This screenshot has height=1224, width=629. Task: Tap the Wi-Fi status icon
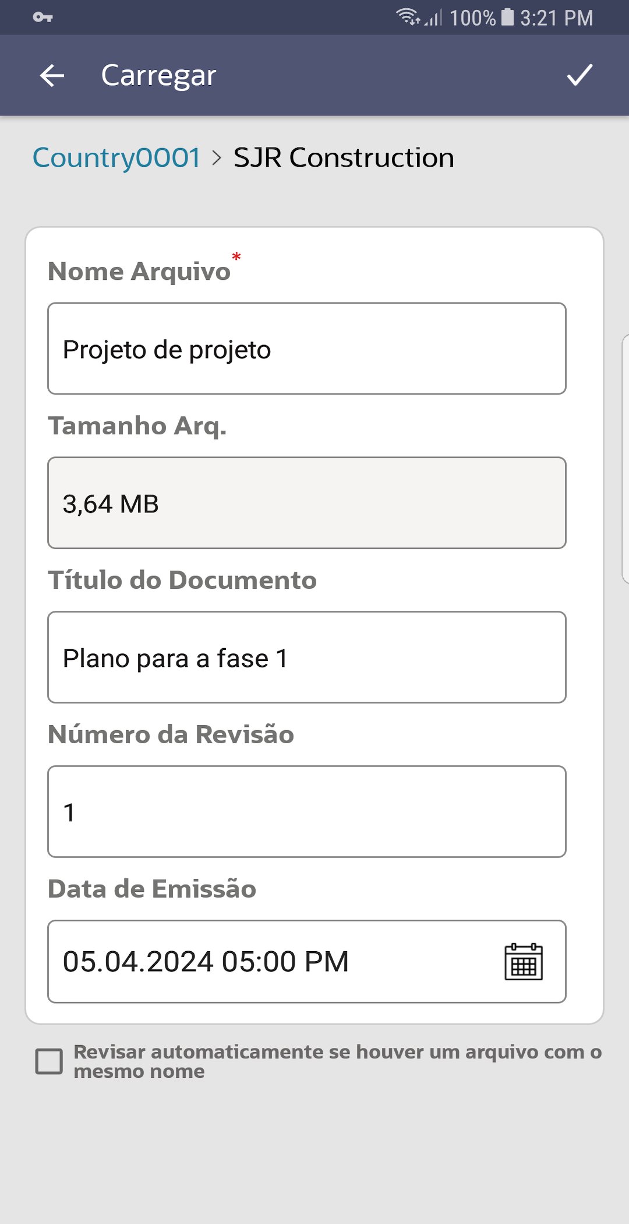pos(408,17)
